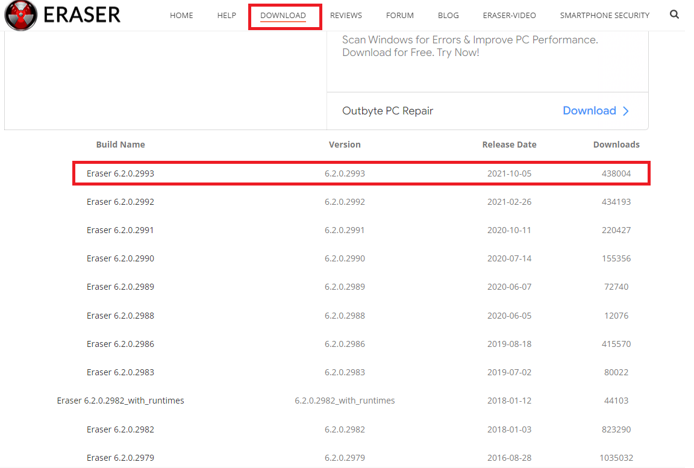Image resolution: width=694 pixels, height=468 pixels.
Task: Click download count 12076
Action: pyautogui.click(x=616, y=316)
